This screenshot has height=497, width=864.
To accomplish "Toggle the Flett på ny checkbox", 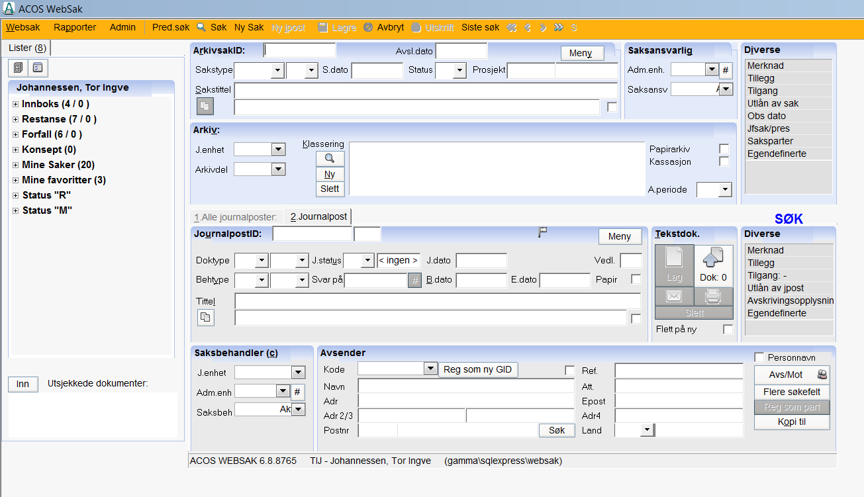I will pyautogui.click(x=728, y=329).
